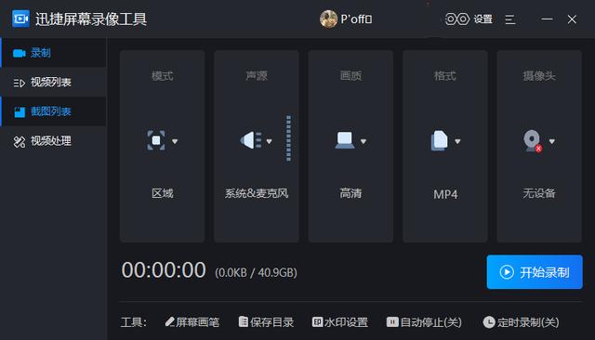This screenshot has width=595, height=340.
Task: Click the screen pen pencil icon
Action: 169,321
